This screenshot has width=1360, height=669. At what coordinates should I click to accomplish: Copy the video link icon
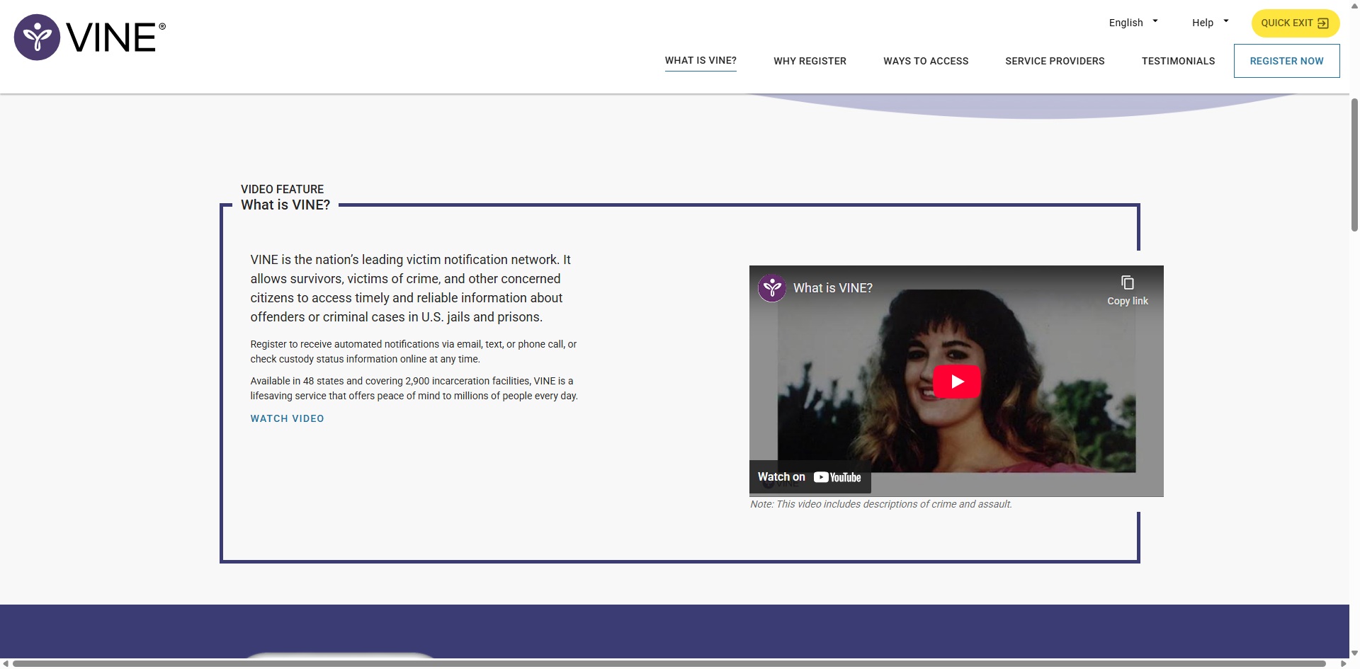click(x=1128, y=282)
